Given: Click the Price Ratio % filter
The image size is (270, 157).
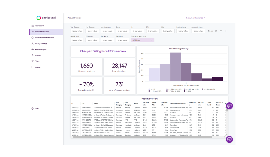Looking at the screenshot, I should [77, 40].
